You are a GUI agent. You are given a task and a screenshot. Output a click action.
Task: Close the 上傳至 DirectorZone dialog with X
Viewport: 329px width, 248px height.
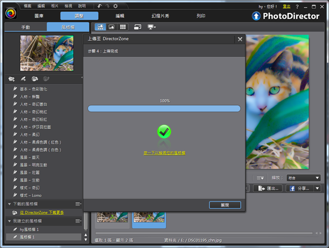click(240, 39)
